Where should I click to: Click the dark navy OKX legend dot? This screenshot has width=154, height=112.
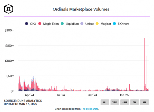click(26, 24)
